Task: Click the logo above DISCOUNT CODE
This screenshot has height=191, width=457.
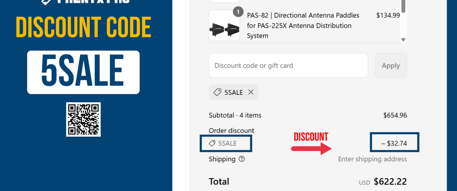Action: click(x=83, y=2)
